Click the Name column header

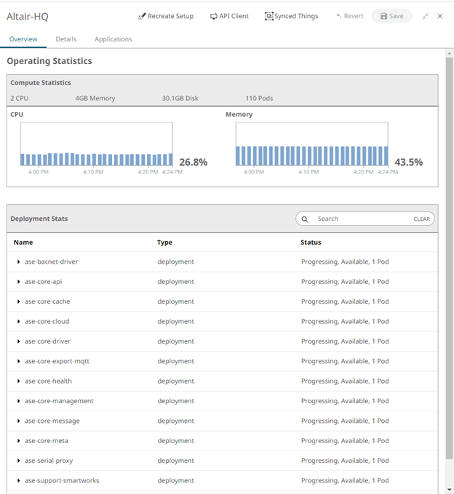pos(23,243)
